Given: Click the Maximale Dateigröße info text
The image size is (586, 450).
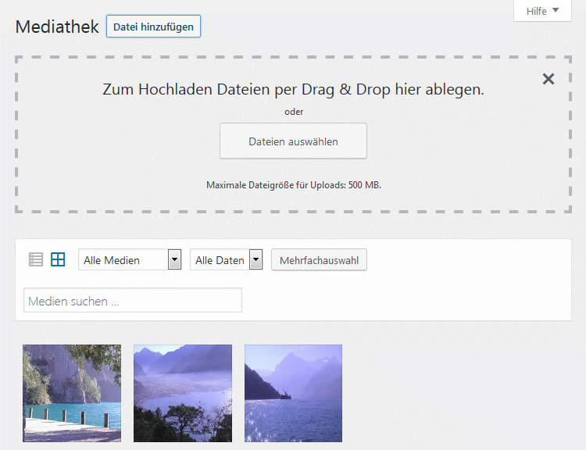Looking at the screenshot, I should click(x=293, y=185).
